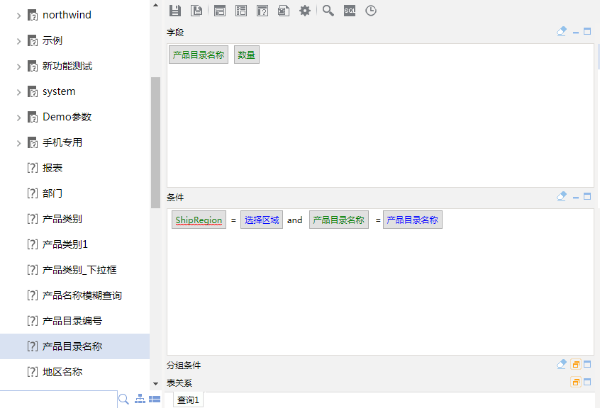Select the 产品类别 parameter
The height and width of the screenshot is (408, 600).
62,219
